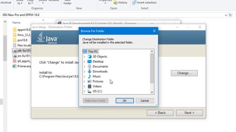Click the Change... button in Java Setup

(184, 73)
